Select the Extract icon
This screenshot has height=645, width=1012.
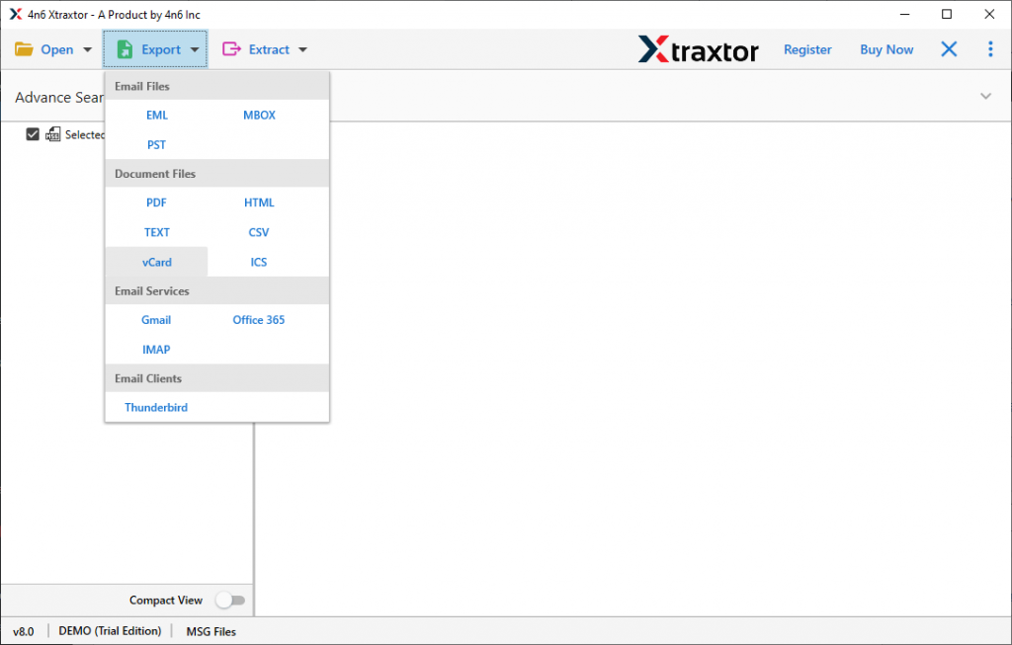point(230,48)
